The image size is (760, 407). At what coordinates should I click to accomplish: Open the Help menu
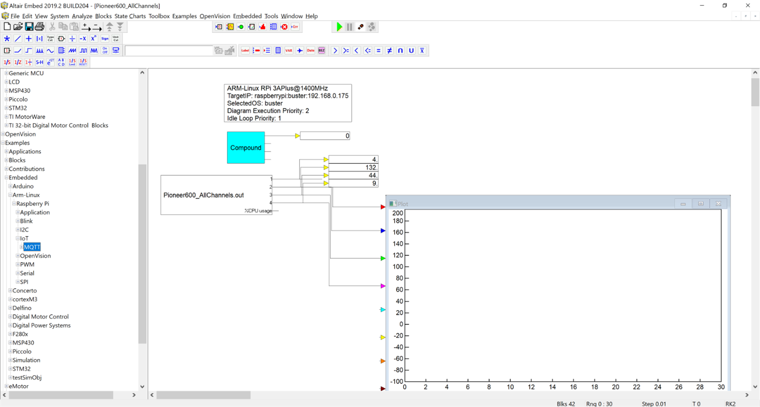point(312,16)
